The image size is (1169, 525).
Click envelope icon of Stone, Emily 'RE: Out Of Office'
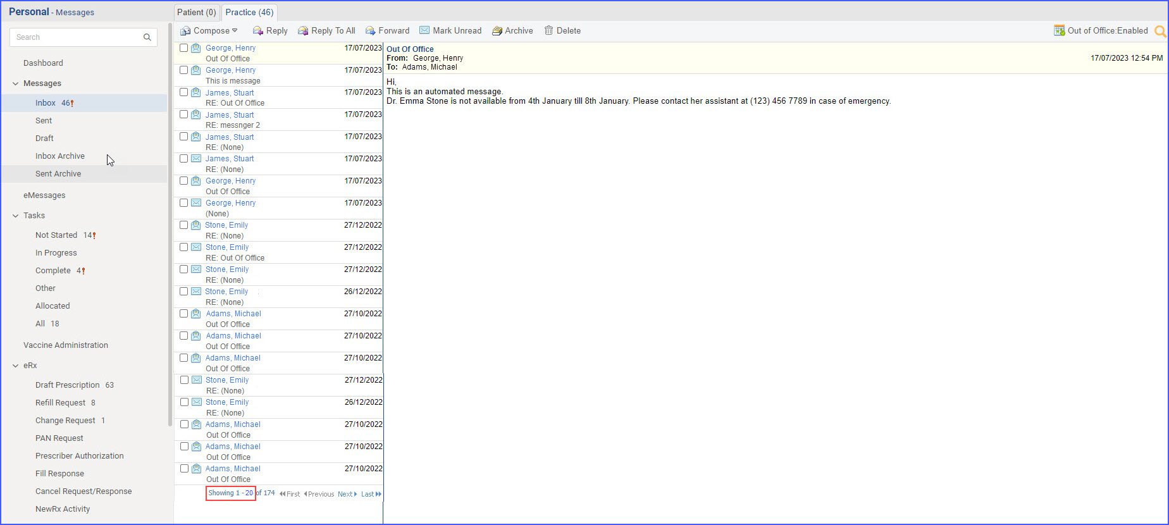[x=196, y=247]
